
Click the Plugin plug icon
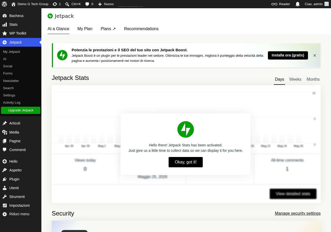(x=5, y=179)
